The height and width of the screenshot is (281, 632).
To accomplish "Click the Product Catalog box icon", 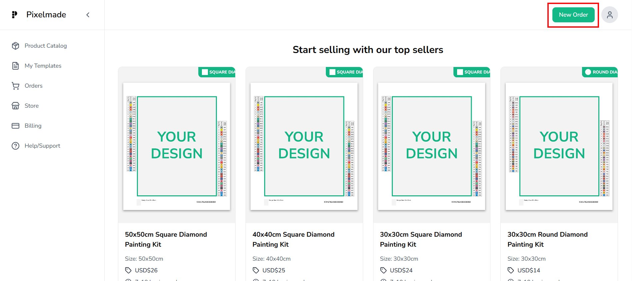I will point(15,46).
